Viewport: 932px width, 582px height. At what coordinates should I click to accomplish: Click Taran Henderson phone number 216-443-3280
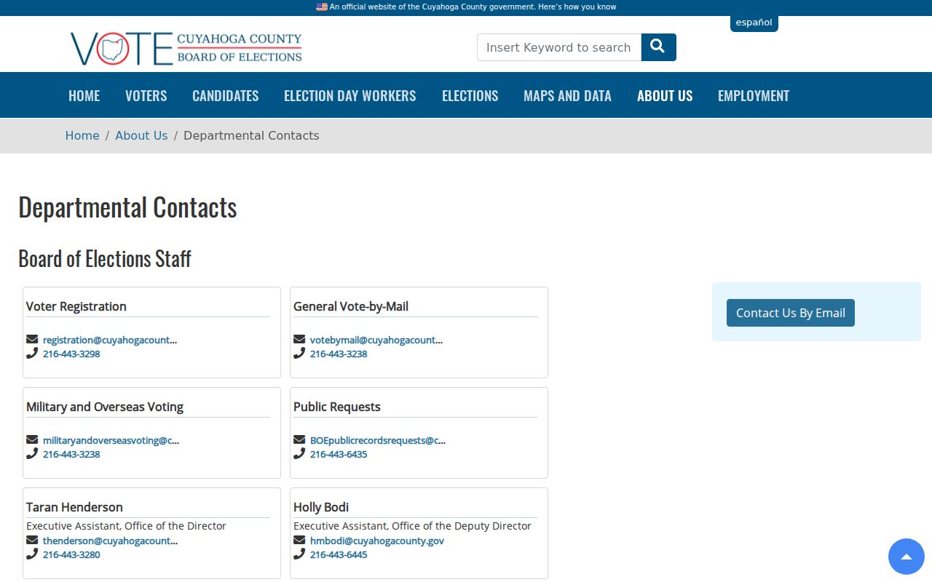[x=71, y=554]
